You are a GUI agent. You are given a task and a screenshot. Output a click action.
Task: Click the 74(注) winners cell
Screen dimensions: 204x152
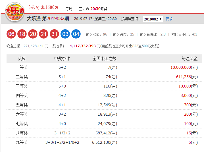pos(111,77)
